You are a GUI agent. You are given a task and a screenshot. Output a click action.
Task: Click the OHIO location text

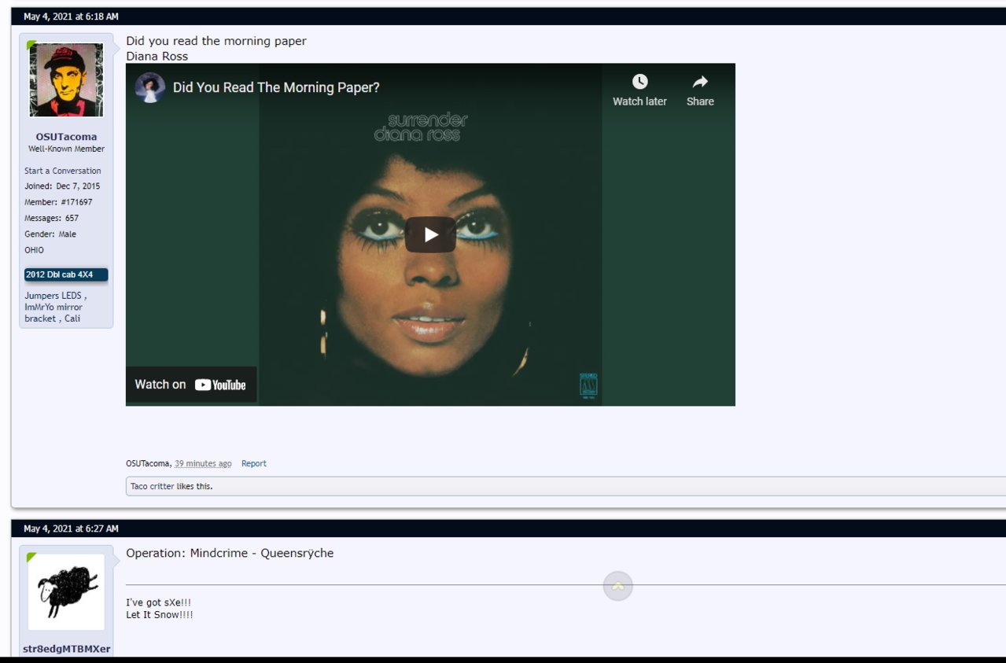35,250
